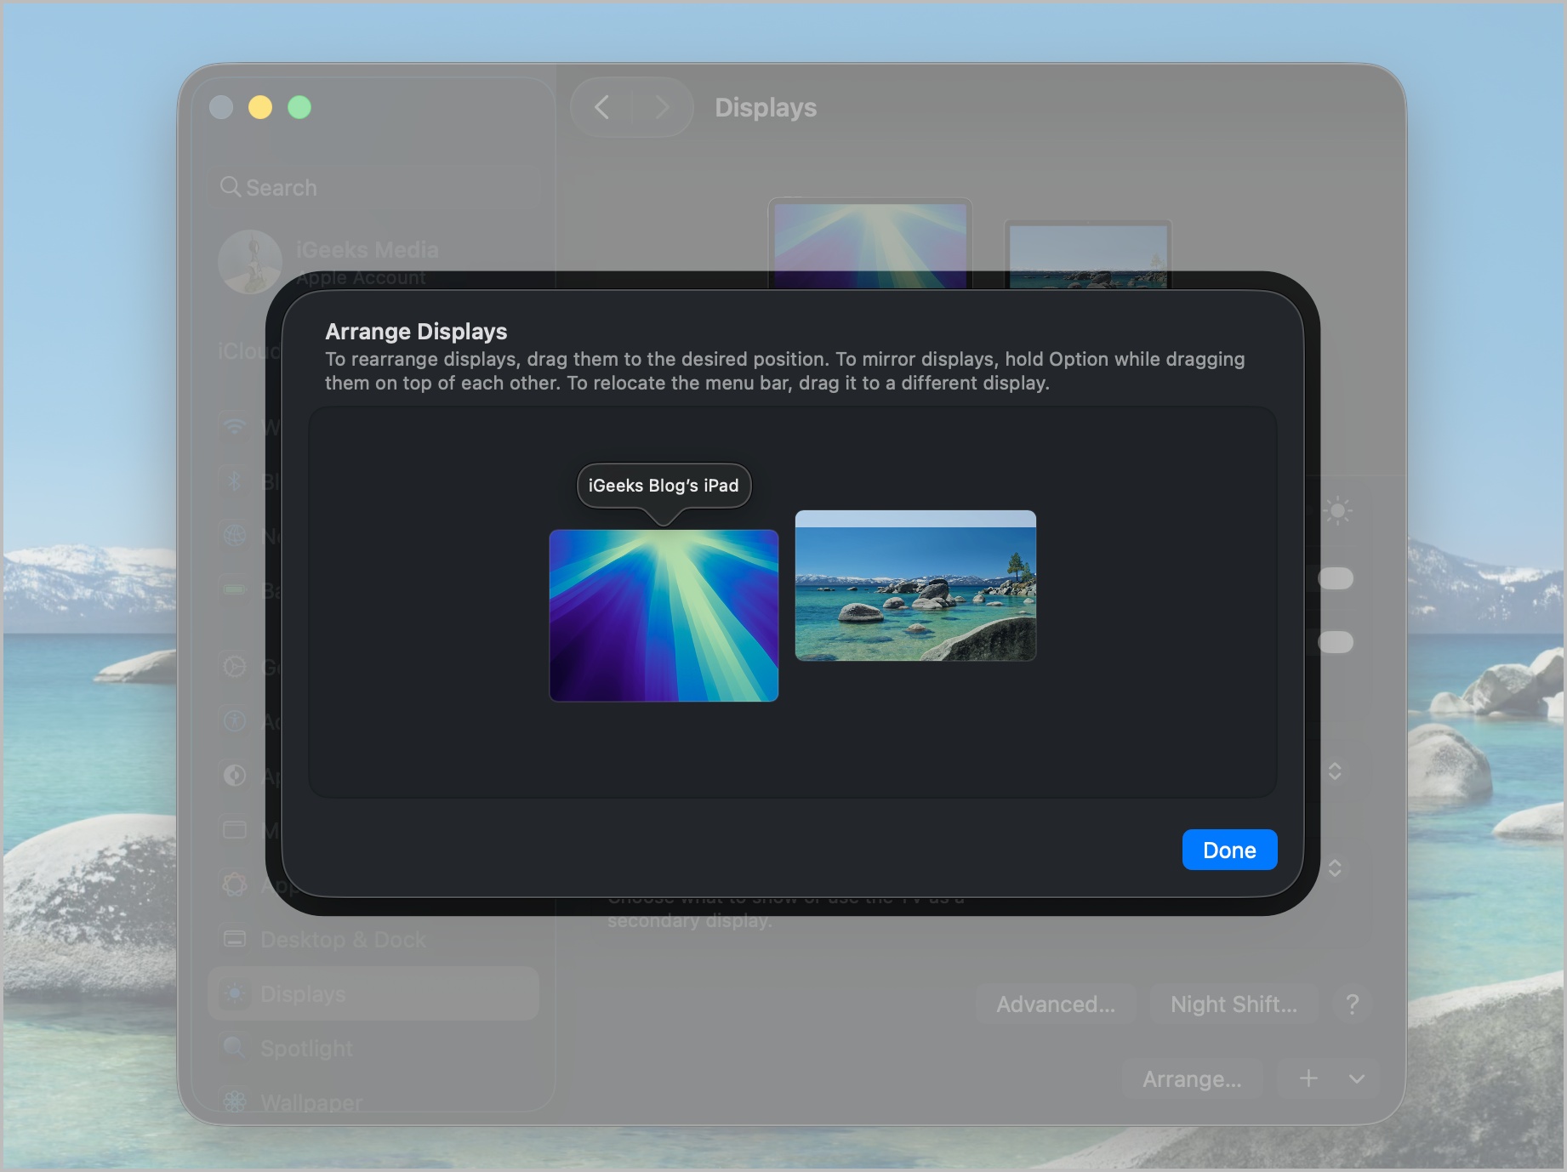Select the iGeeks Blog's iPad display thumbnail
The width and height of the screenshot is (1567, 1172).
click(x=664, y=615)
